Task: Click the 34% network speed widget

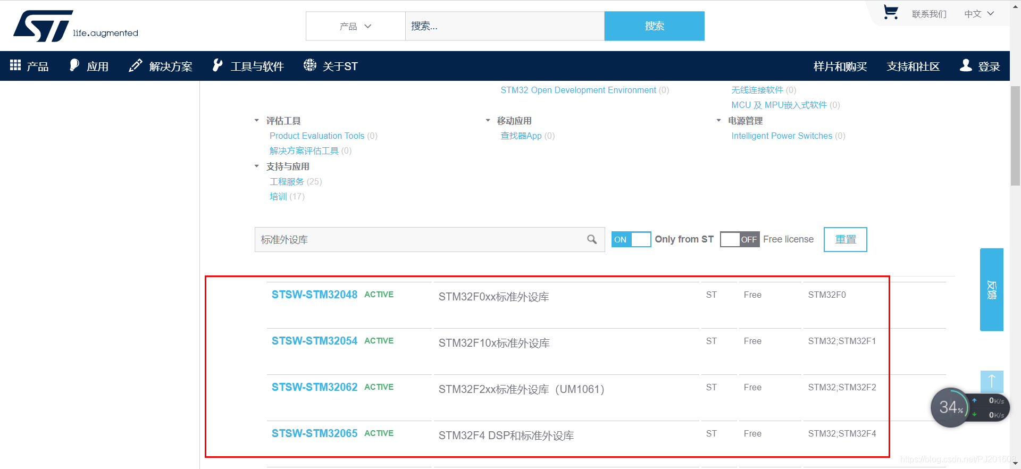Action: point(969,408)
